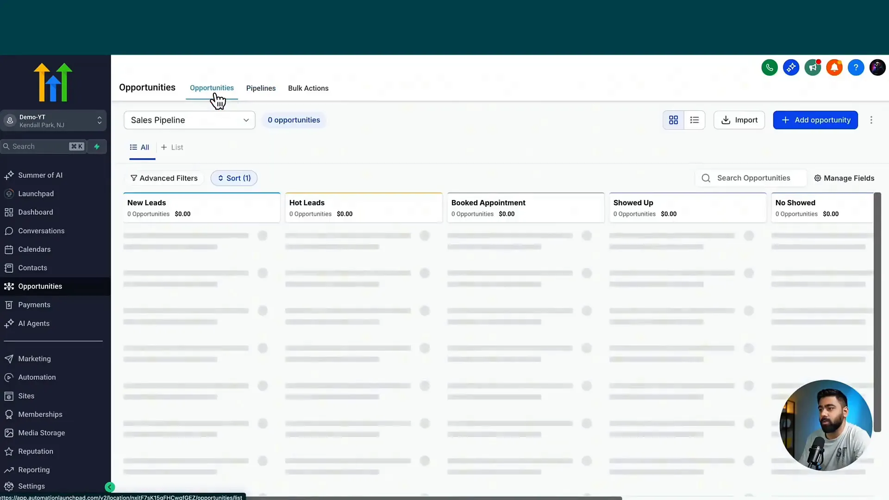Image resolution: width=889 pixels, height=500 pixels.
Task: Click the vertical scrollbar on the board
Action: (877, 312)
